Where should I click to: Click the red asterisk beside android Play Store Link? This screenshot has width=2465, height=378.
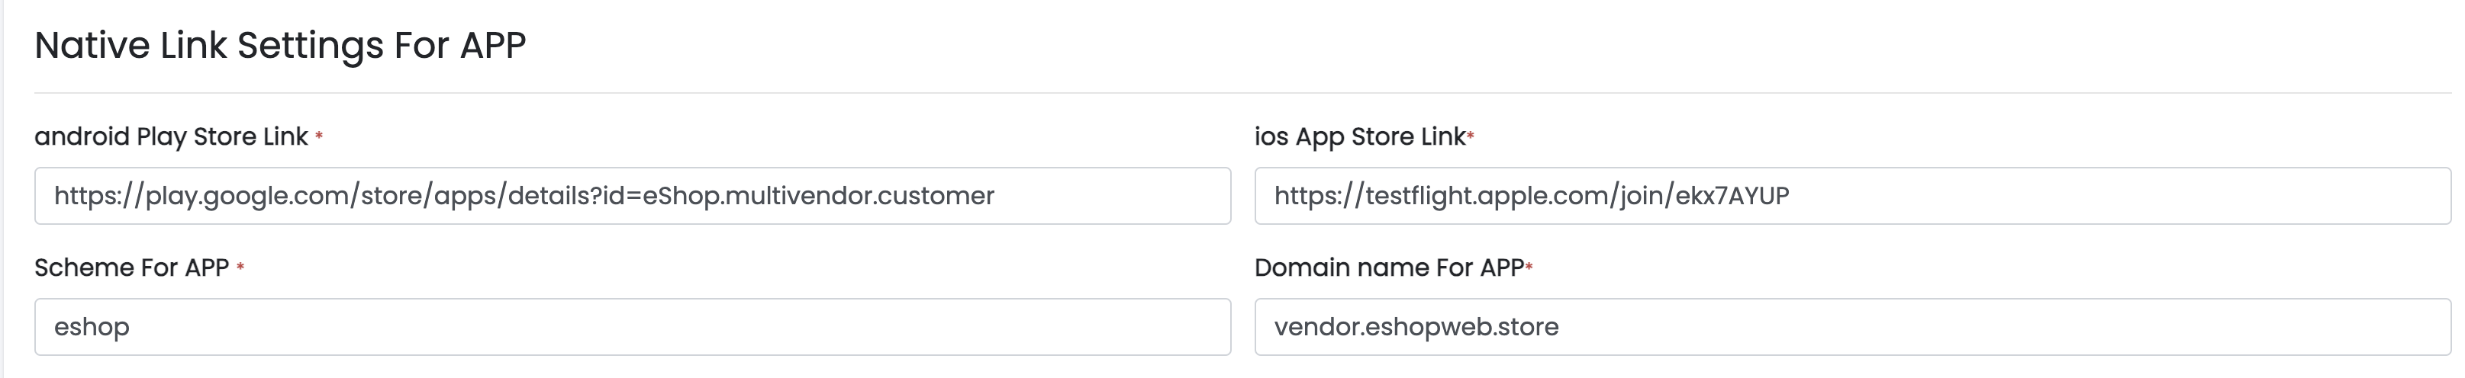coord(319,137)
